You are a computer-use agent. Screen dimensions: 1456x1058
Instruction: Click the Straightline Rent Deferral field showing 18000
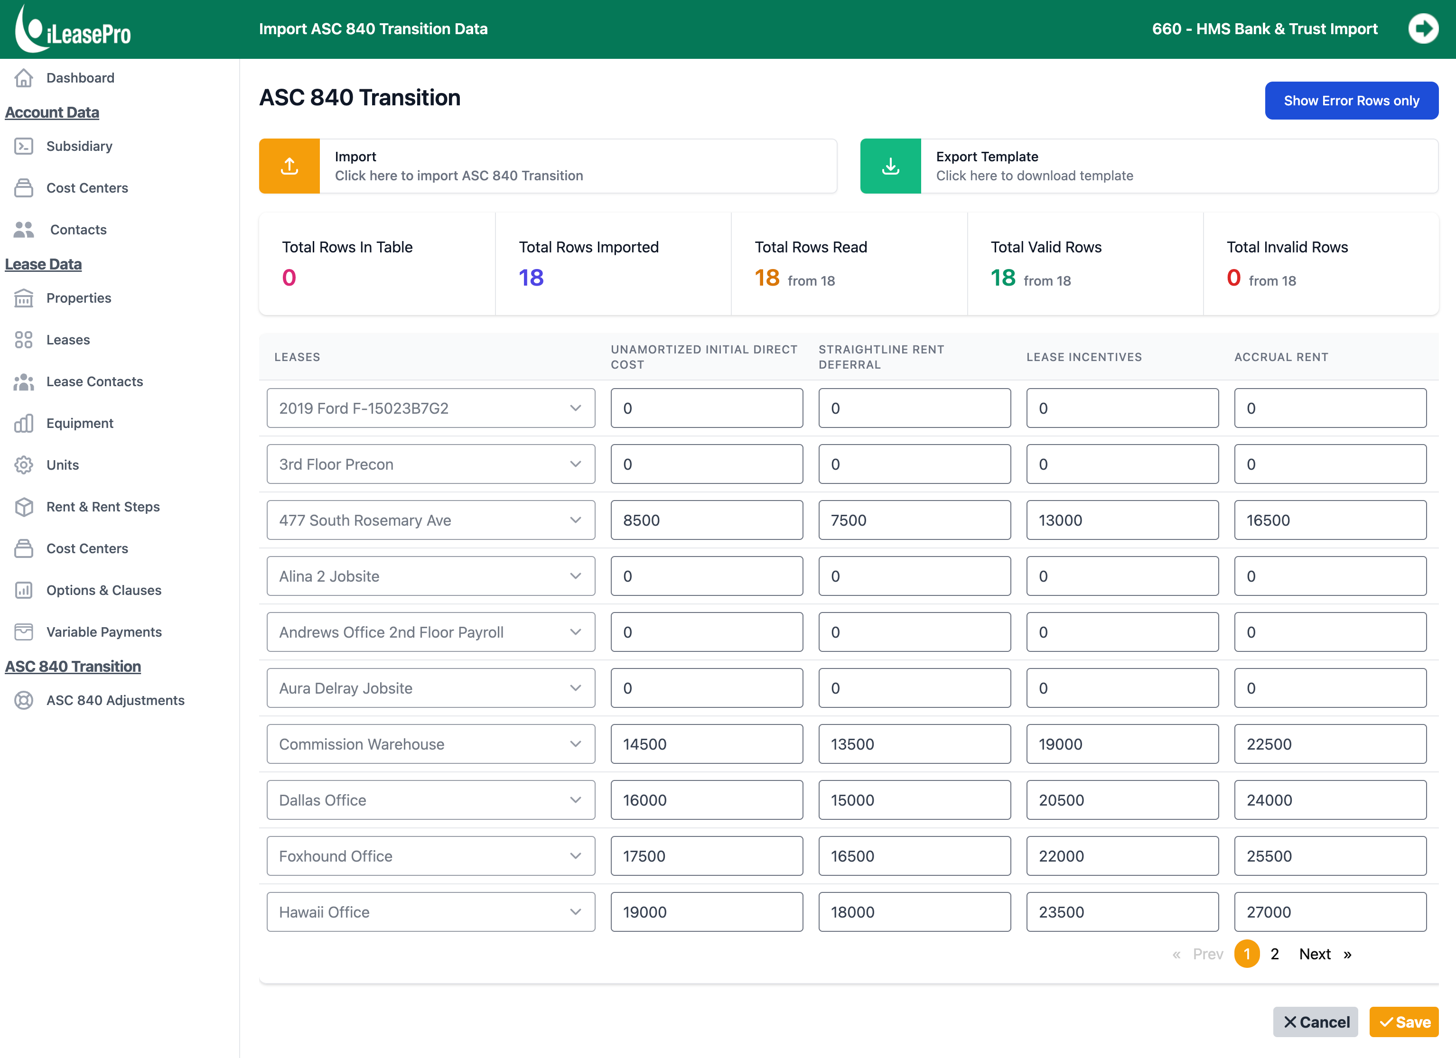(915, 912)
